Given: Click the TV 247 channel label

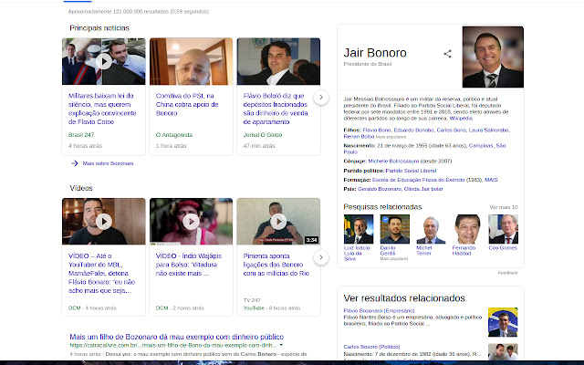Looking at the screenshot, I should click(252, 300).
